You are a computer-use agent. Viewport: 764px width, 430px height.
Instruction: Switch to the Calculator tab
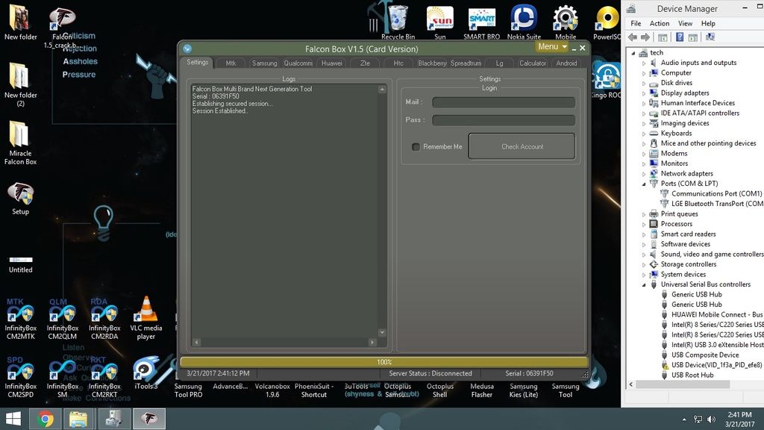click(533, 63)
